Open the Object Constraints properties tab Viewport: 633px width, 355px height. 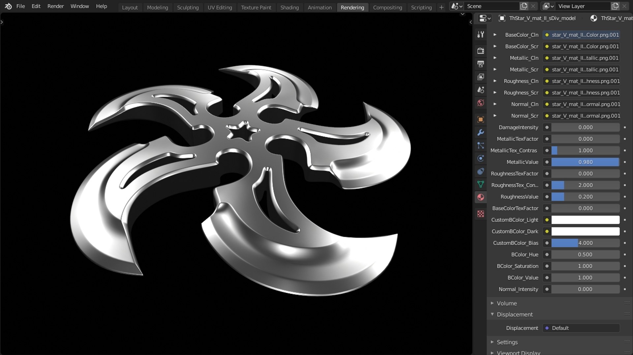(x=481, y=171)
